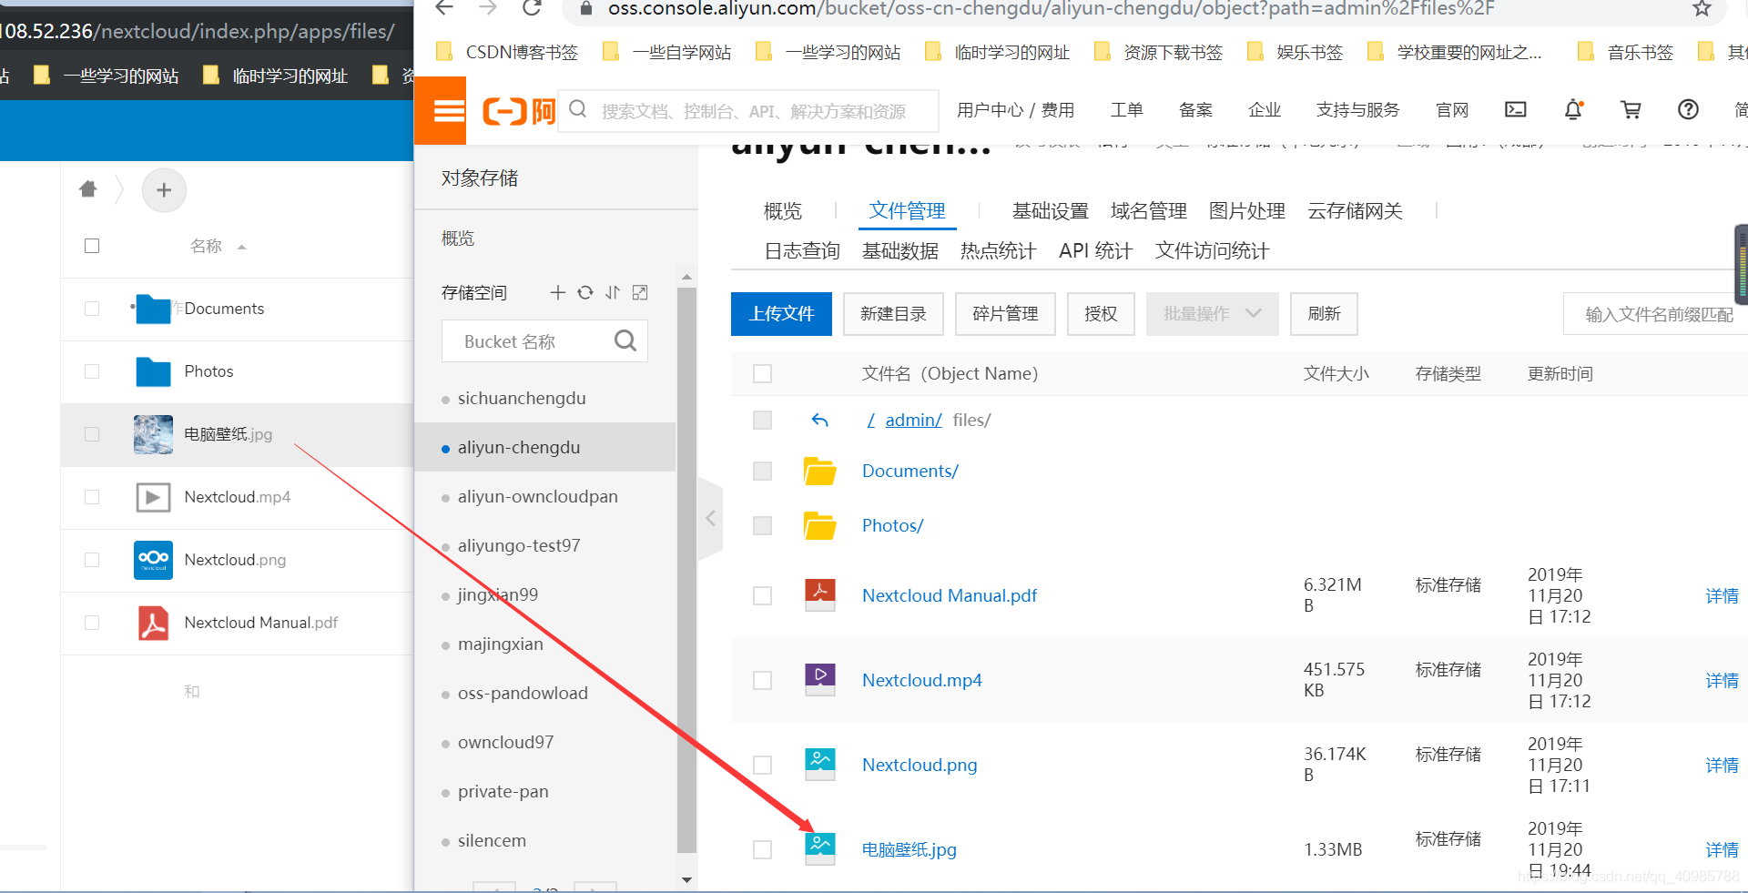Open the shopping cart icon
The height and width of the screenshot is (893, 1748).
click(1631, 110)
